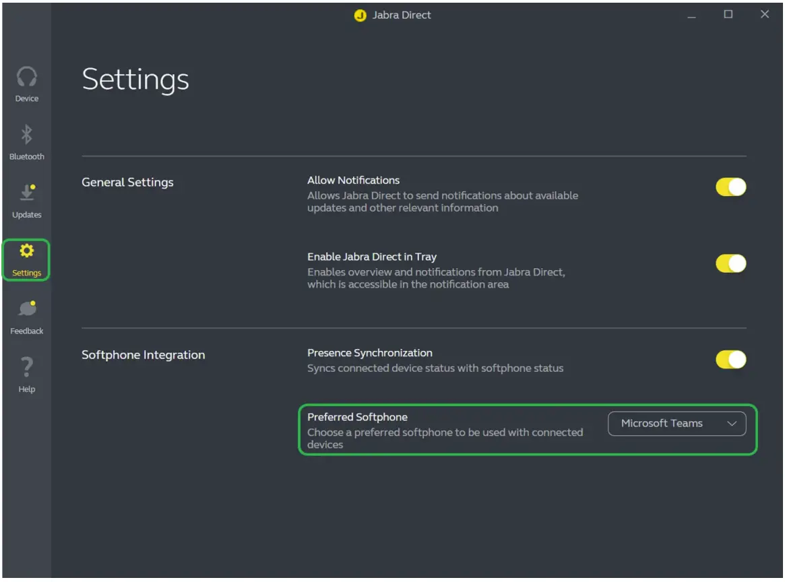Open the Device headset page
The image size is (785, 582).
click(x=27, y=84)
